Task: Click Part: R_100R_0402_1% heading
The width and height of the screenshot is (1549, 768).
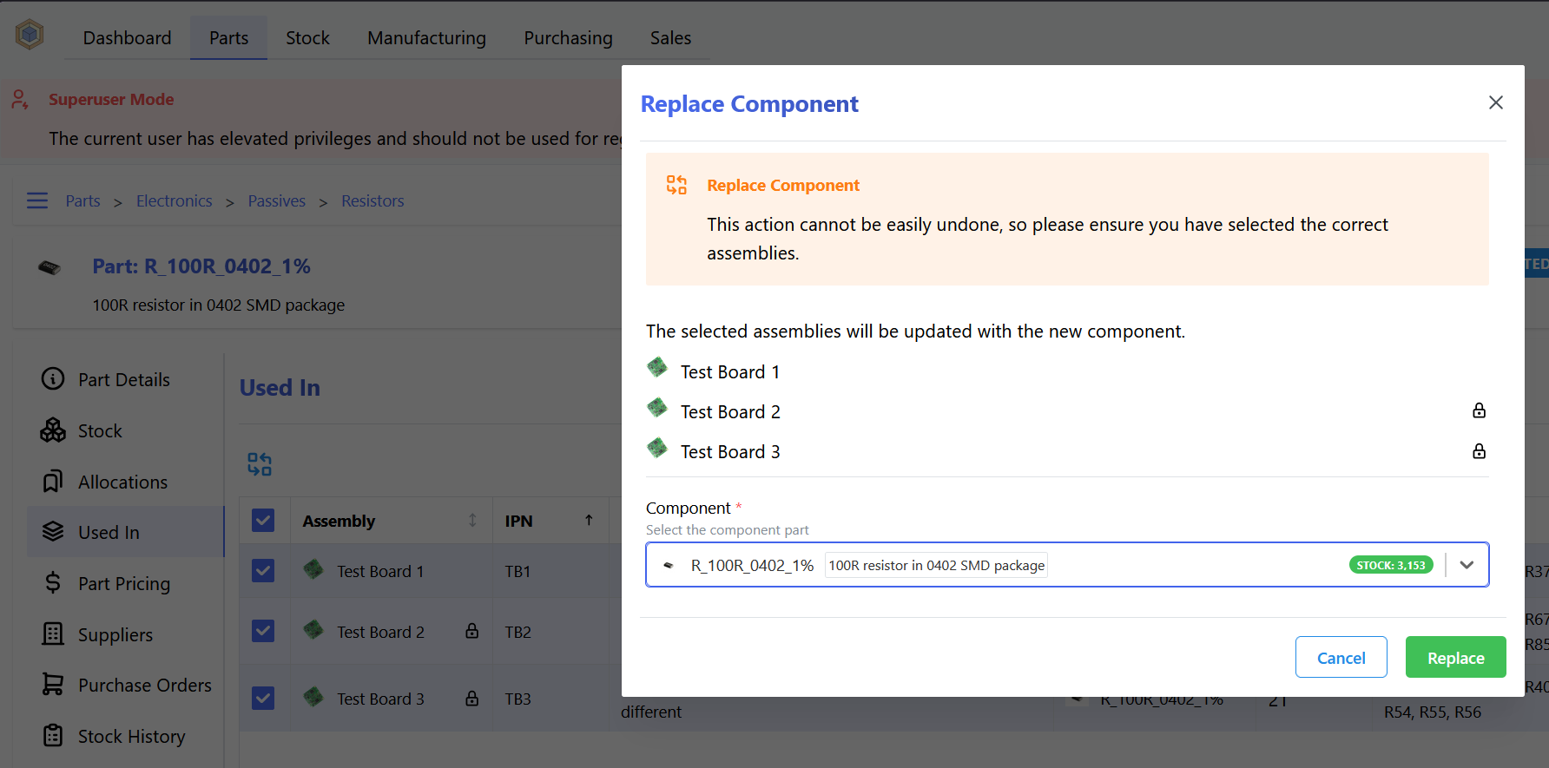Action: [x=201, y=266]
